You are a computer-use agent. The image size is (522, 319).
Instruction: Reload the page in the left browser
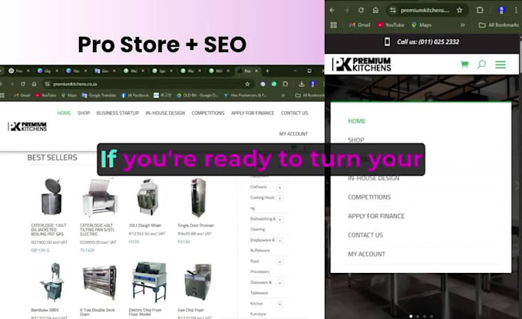tap(22, 84)
